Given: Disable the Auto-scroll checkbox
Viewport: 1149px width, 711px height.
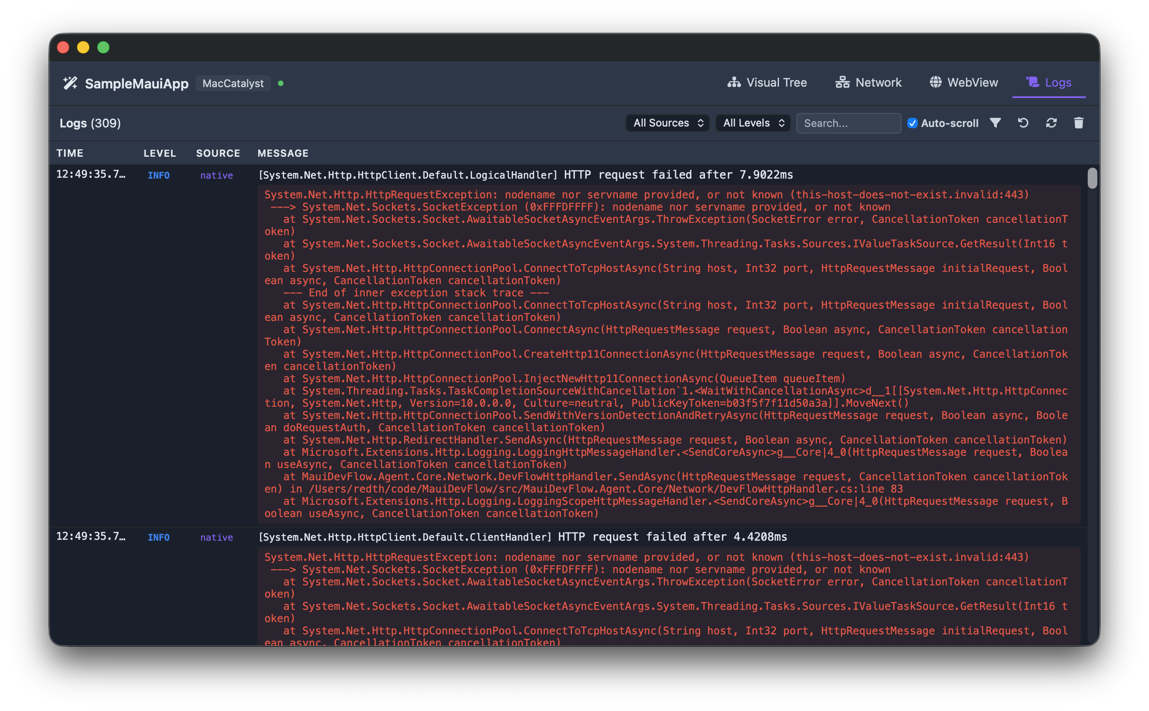Looking at the screenshot, I should 912,123.
